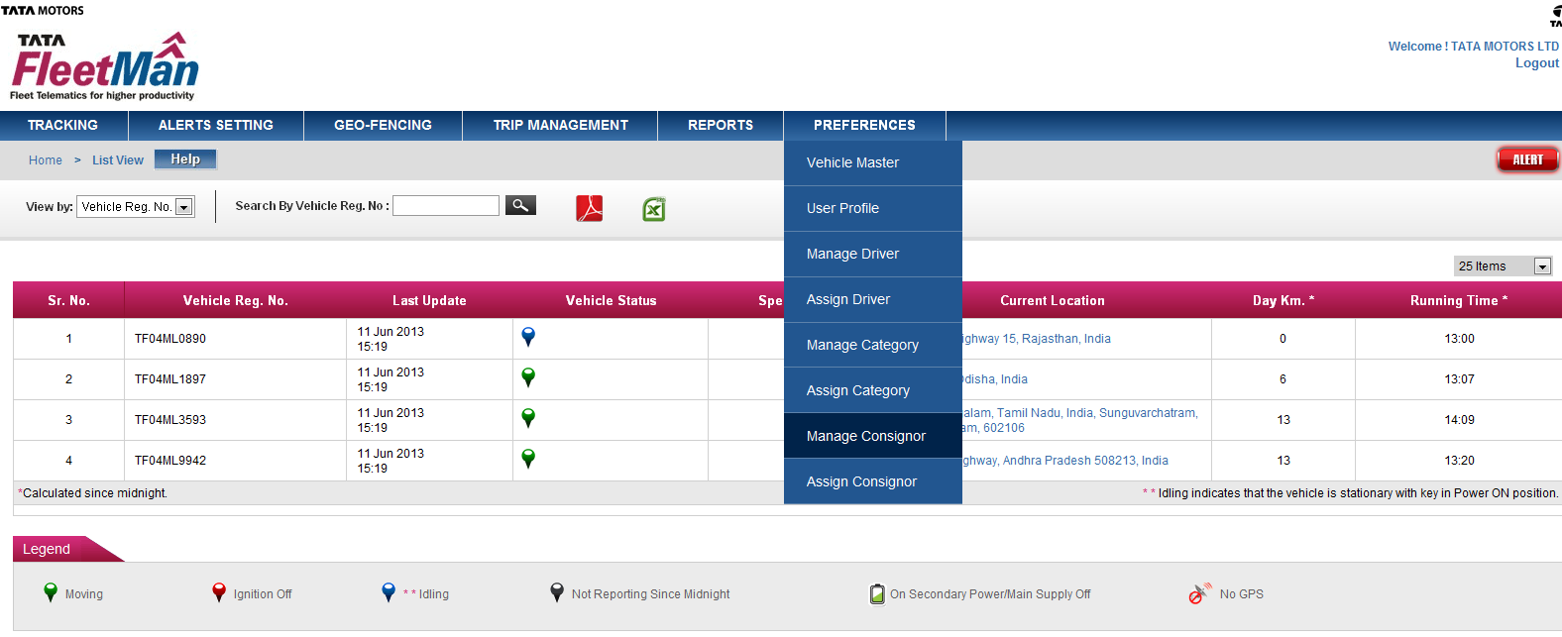The height and width of the screenshot is (637, 1562).
Task: Click the blue idling pin for TF04ML0890
Action: [528, 337]
